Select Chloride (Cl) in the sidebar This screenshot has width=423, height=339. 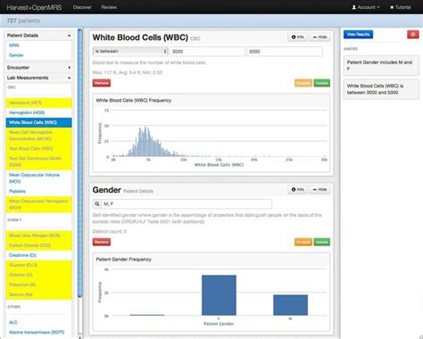pyautogui.click(x=38, y=275)
